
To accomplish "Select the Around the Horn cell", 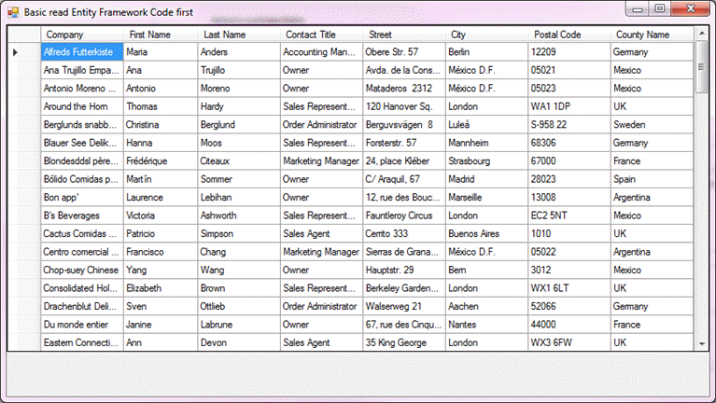I will [x=82, y=106].
